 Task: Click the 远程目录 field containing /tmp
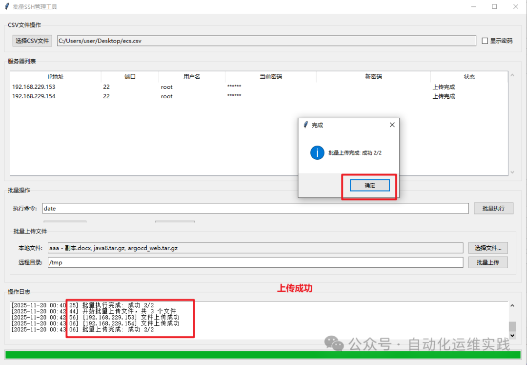click(255, 262)
